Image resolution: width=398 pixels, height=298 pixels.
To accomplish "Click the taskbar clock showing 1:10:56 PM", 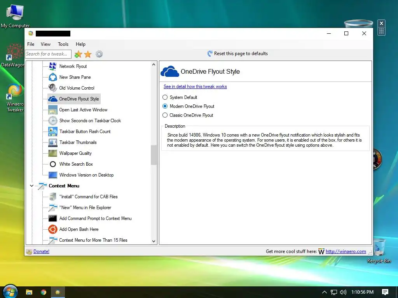I will point(363,292).
